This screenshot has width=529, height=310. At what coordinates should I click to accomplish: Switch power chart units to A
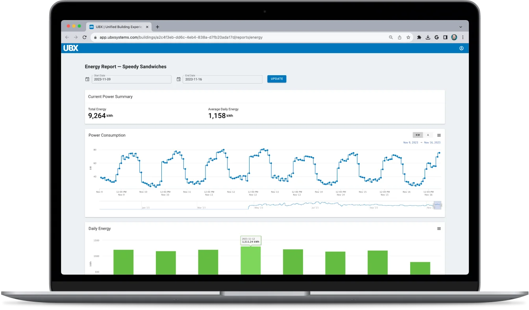click(x=428, y=135)
